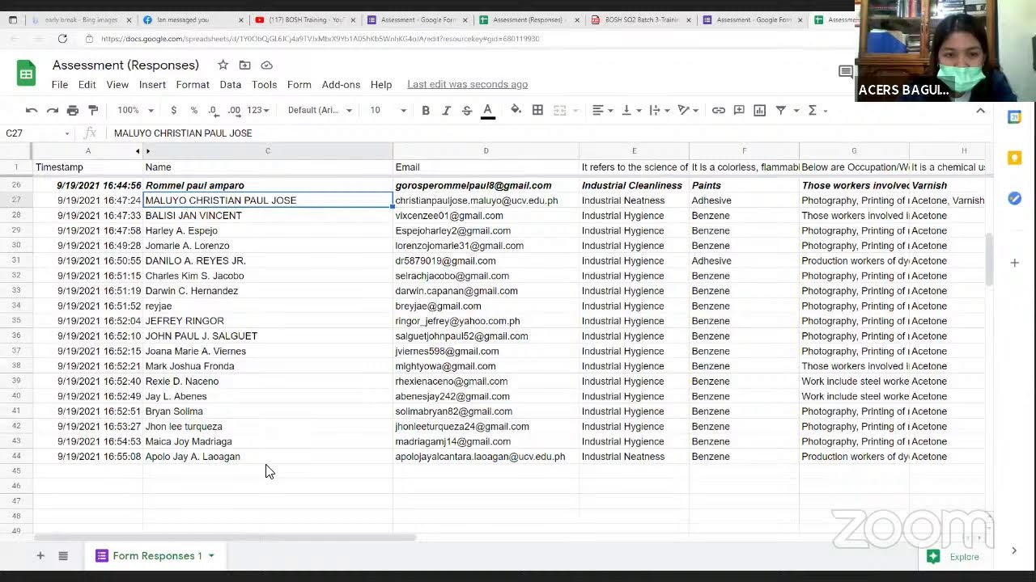Toggle strikethrough formatting
Screen dimensions: 1036x582
pos(467,110)
